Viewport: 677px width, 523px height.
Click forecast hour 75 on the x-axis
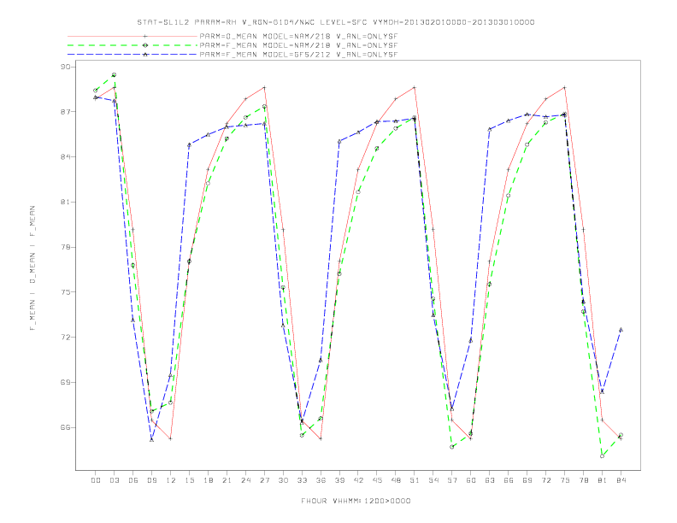tap(565, 480)
